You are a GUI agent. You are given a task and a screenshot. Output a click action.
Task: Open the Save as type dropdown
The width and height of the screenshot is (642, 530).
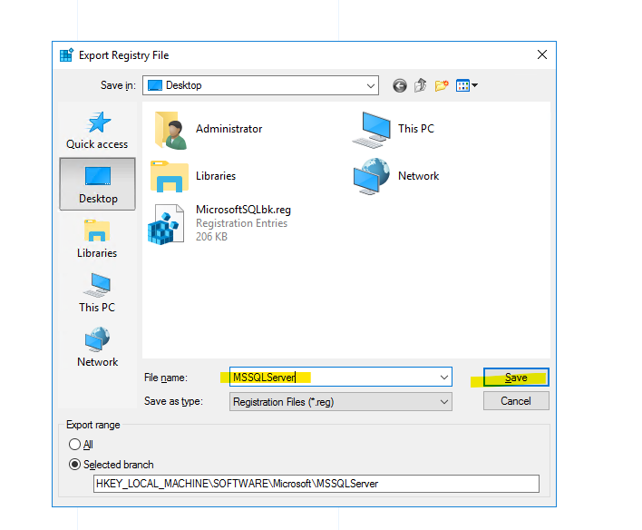coord(341,402)
